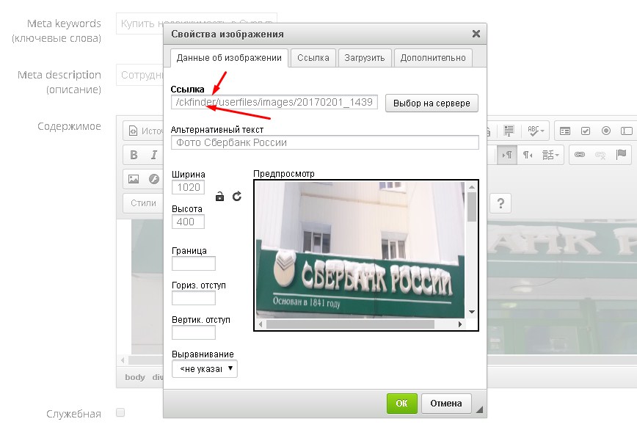Image resolution: width=637 pixels, height=430 pixels.
Task: Toggle italic formatting in the editor
Action: pos(154,155)
